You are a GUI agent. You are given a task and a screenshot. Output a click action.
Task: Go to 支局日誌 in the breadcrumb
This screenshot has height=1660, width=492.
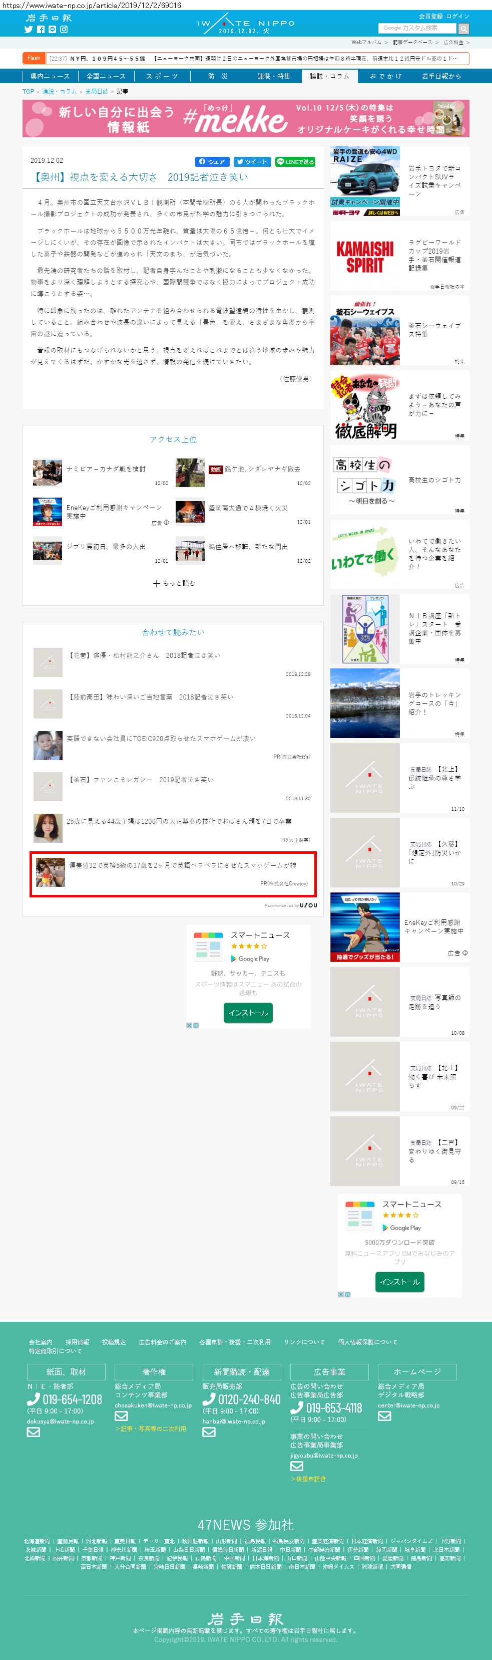coord(97,92)
